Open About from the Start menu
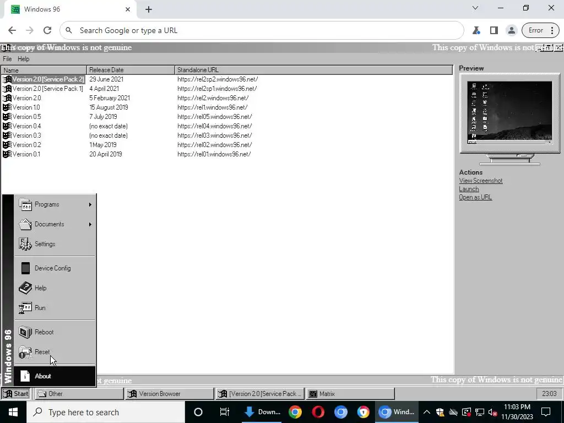This screenshot has height=423, width=564. tap(55, 376)
